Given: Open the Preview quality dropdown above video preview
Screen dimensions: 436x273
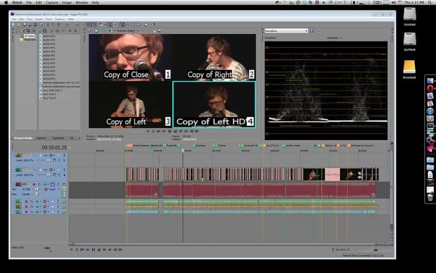Looking at the screenshot, I should pyautogui.click(x=128, y=31).
